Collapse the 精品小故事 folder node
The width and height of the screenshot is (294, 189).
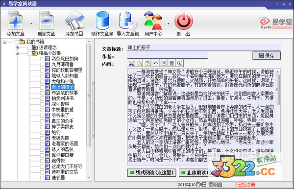[17, 53]
